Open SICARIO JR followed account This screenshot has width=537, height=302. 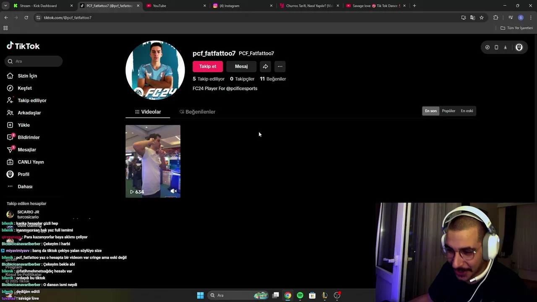[x=28, y=214]
